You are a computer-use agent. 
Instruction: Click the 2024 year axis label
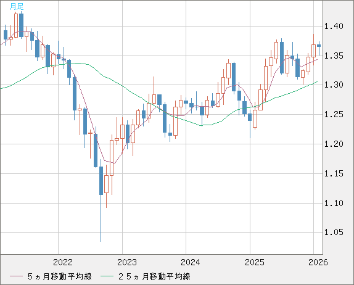(191, 262)
